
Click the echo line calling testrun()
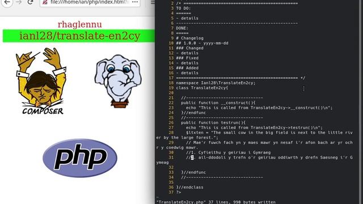(x=254, y=127)
